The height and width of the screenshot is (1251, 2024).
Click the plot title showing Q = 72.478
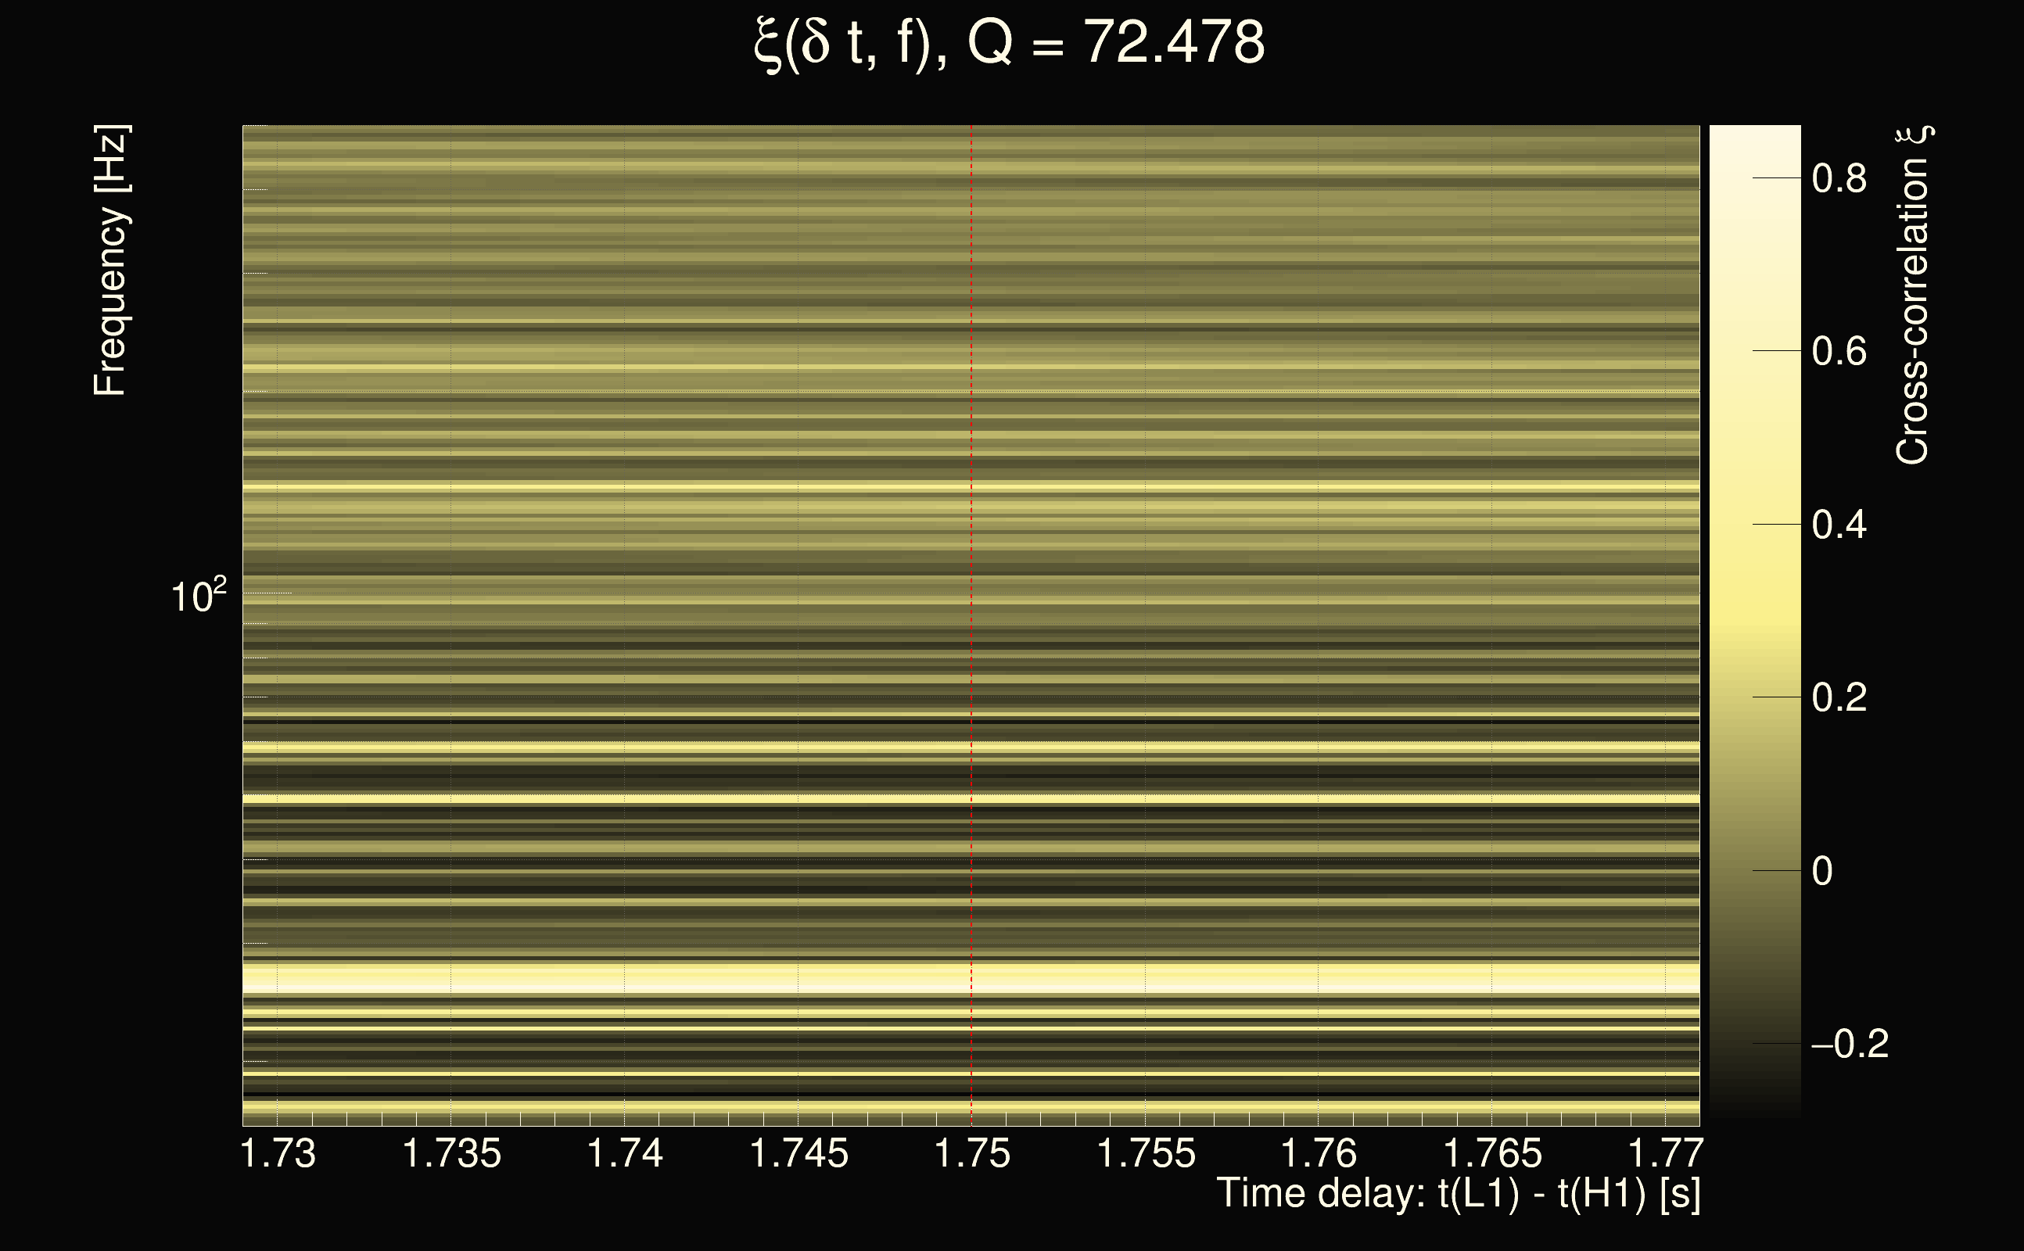1010,43
